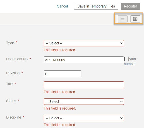Click the Register button
Viewport: 144px width, 128px height.
(130, 6)
